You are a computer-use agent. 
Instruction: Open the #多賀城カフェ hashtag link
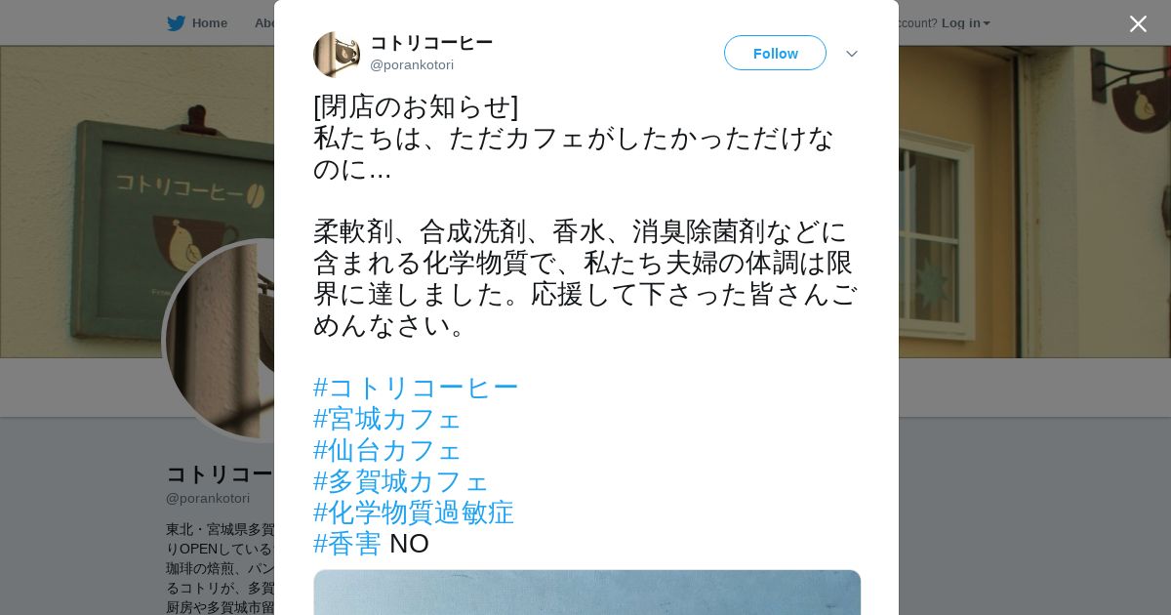pos(401,481)
